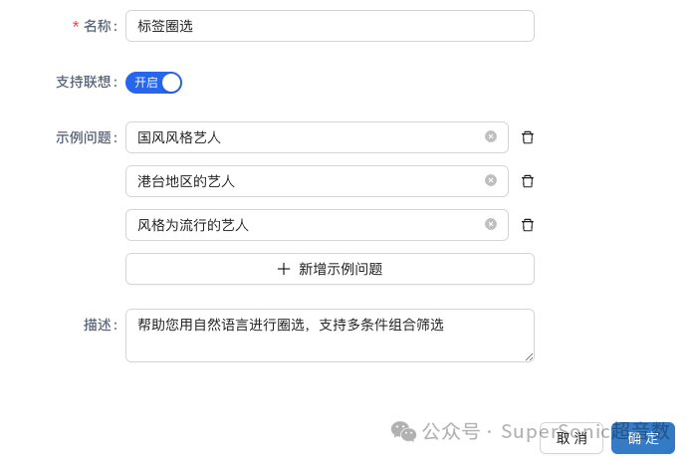Edit the 港台地区的艺人 example input
692x459 pixels.
pyautogui.click(x=309, y=181)
